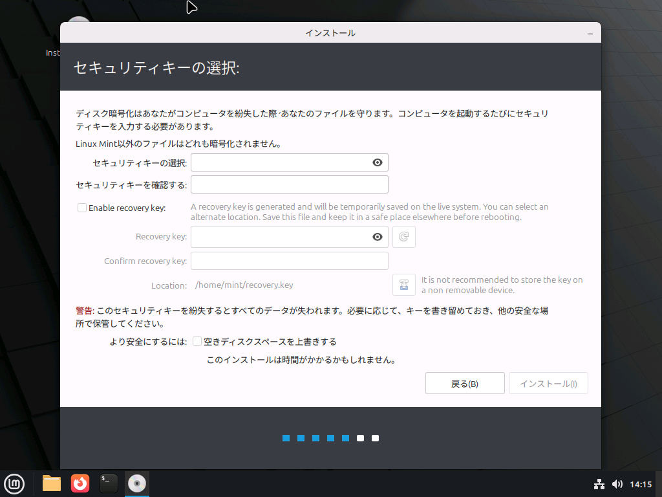The width and height of the screenshot is (662, 497).
Task: Launch Firefox from the taskbar
Action: 80,483
